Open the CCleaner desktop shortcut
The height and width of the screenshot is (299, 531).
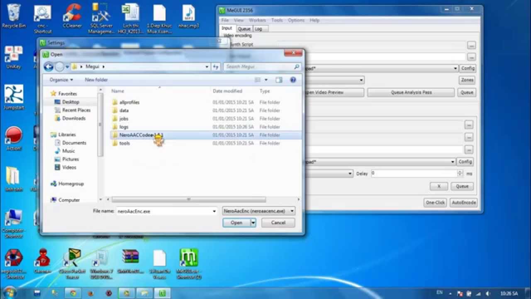pyautogui.click(x=72, y=16)
